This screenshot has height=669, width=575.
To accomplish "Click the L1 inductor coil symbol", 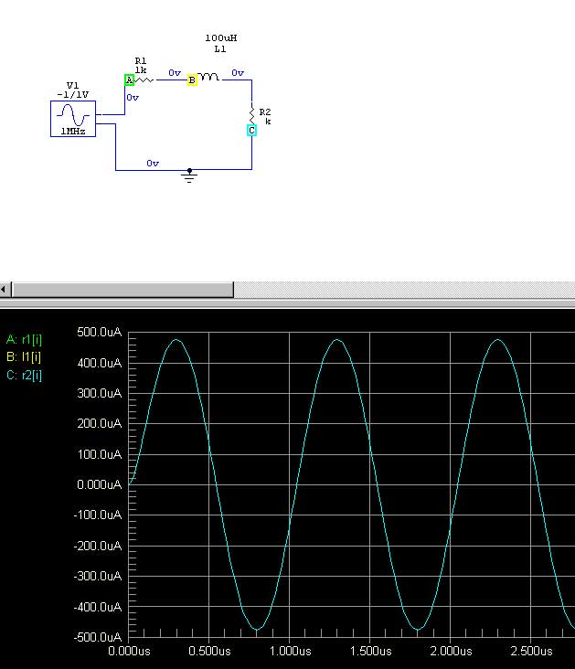I will click(208, 79).
